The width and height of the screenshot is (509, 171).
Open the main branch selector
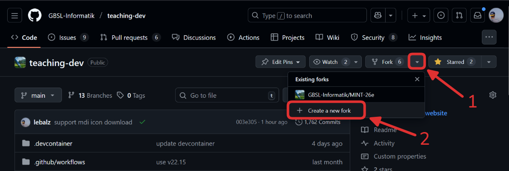point(38,95)
